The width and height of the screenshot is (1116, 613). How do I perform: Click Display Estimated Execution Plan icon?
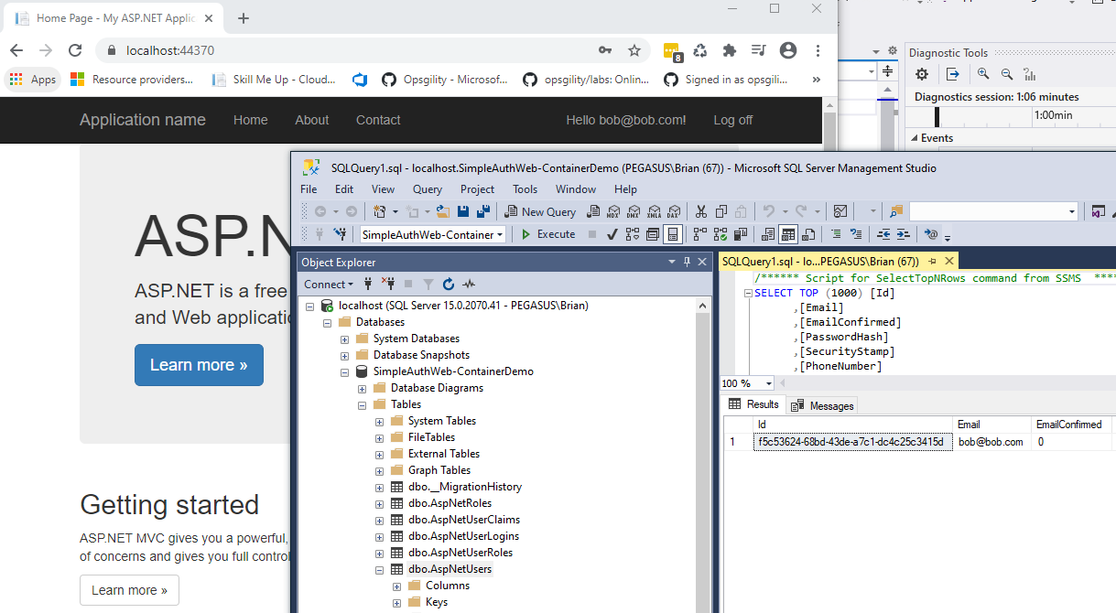coord(632,234)
